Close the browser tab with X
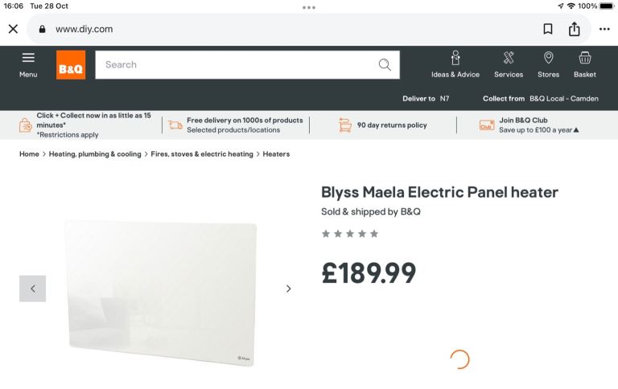618x389 pixels. 13,29
